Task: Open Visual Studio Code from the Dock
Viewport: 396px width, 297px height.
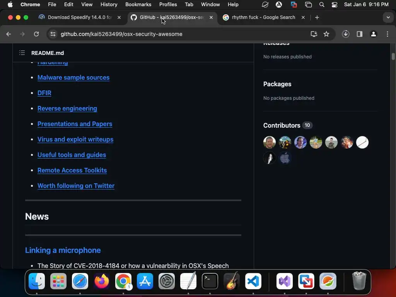Action: pos(253,281)
